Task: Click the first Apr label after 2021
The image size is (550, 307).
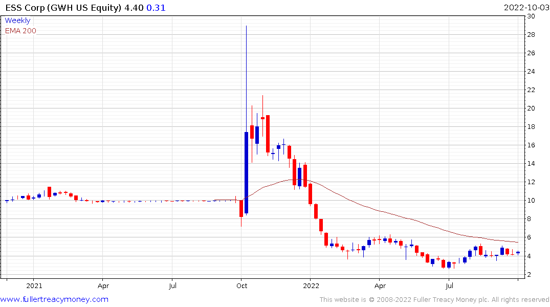Action: (103, 286)
